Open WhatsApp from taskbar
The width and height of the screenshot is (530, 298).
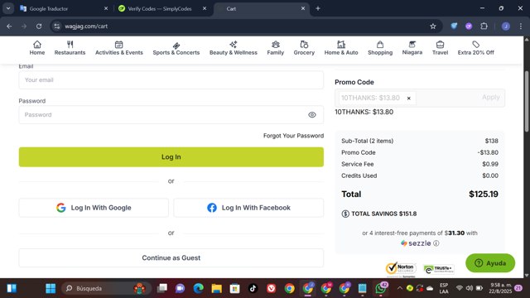[x=381, y=288]
